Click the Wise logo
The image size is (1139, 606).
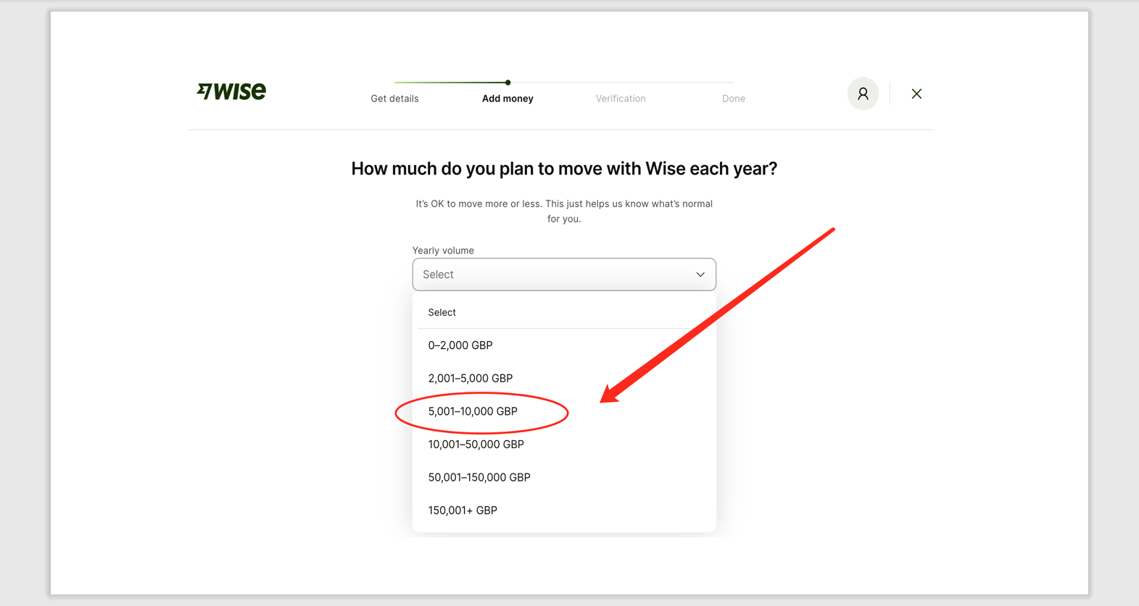231,91
